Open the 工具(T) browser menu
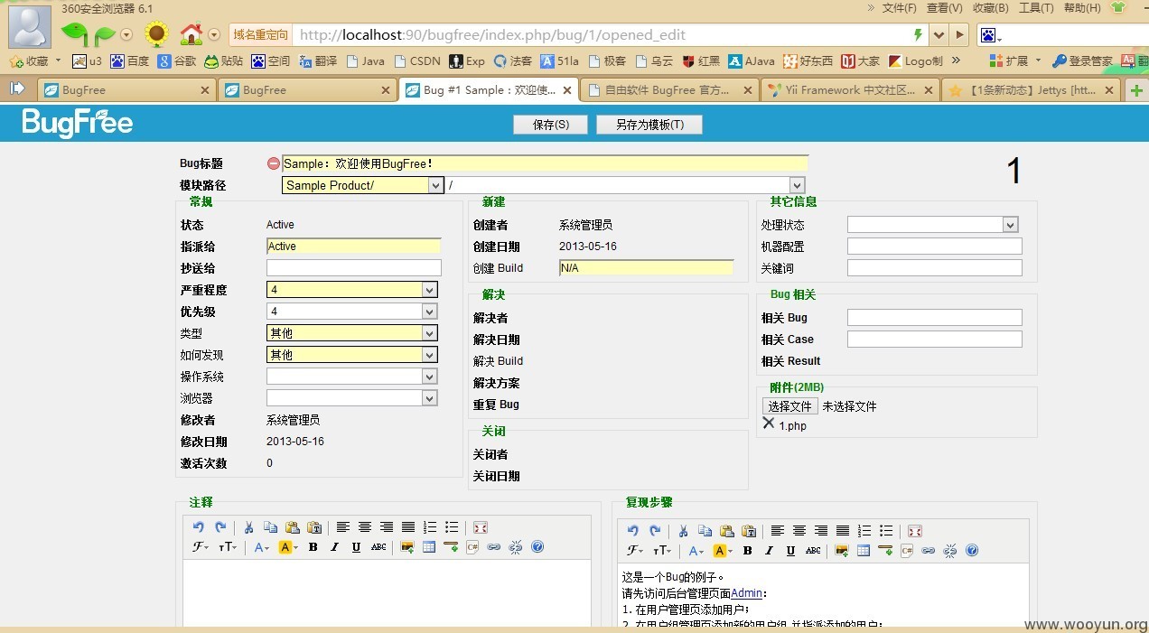Screen dimensions: 1149x633 pyautogui.click(x=1036, y=8)
